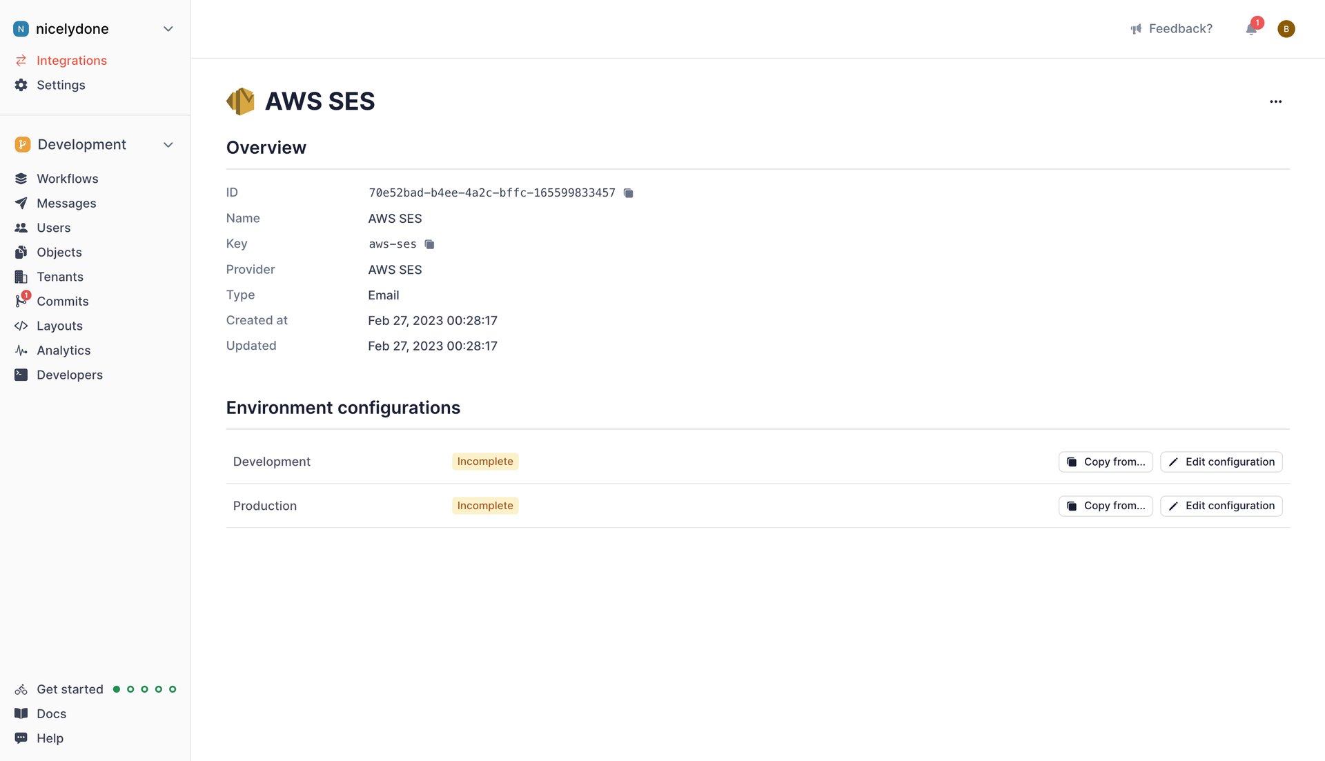1325x761 pixels.
Task: Open the Layouts code icon
Action: [21, 326]
